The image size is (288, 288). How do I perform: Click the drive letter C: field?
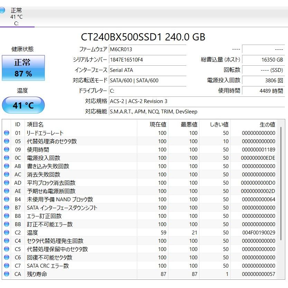[148, 91]
